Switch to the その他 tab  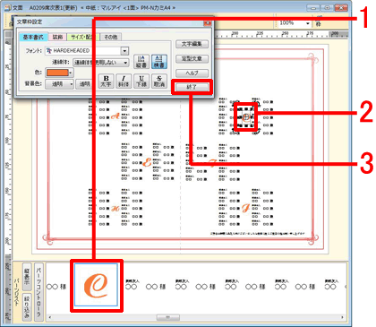111,37
